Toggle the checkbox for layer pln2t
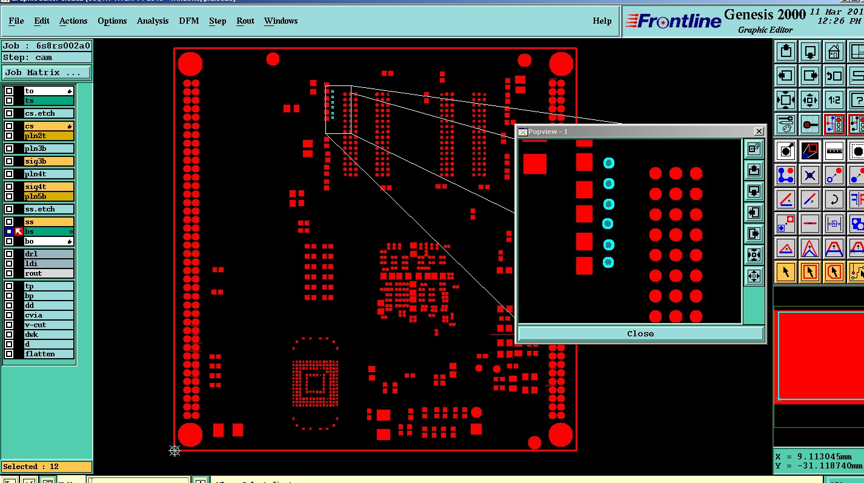The image size is (864, 483). [x=9, y=136]
